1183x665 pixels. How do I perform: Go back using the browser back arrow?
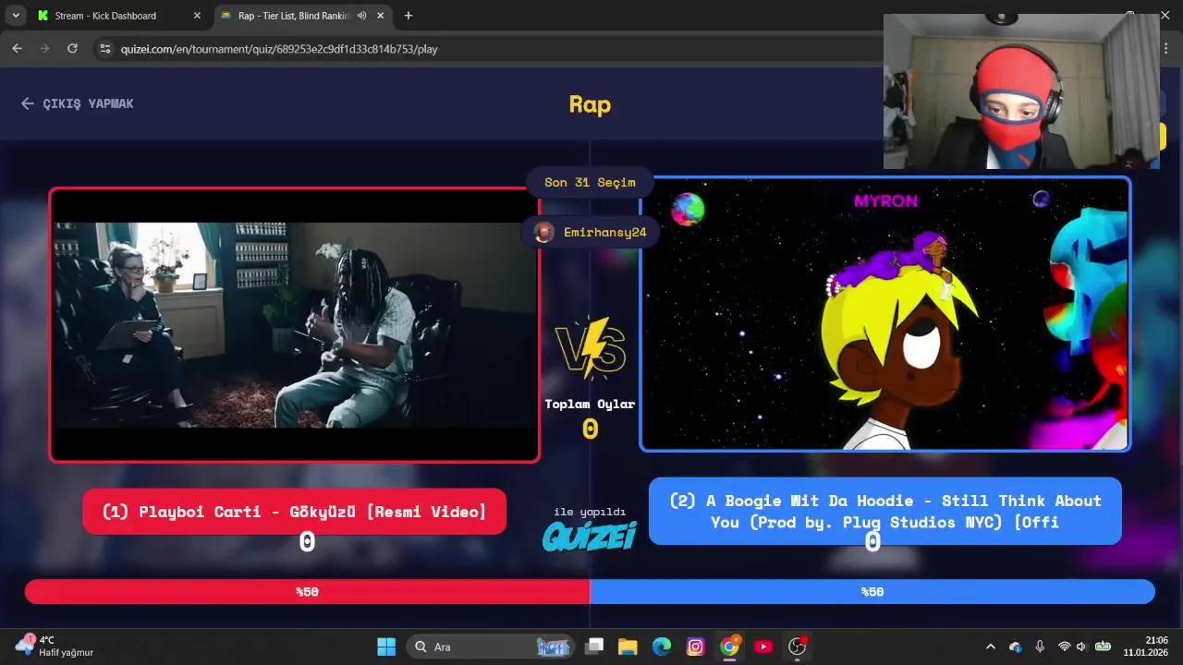click(x=17, y=48)
